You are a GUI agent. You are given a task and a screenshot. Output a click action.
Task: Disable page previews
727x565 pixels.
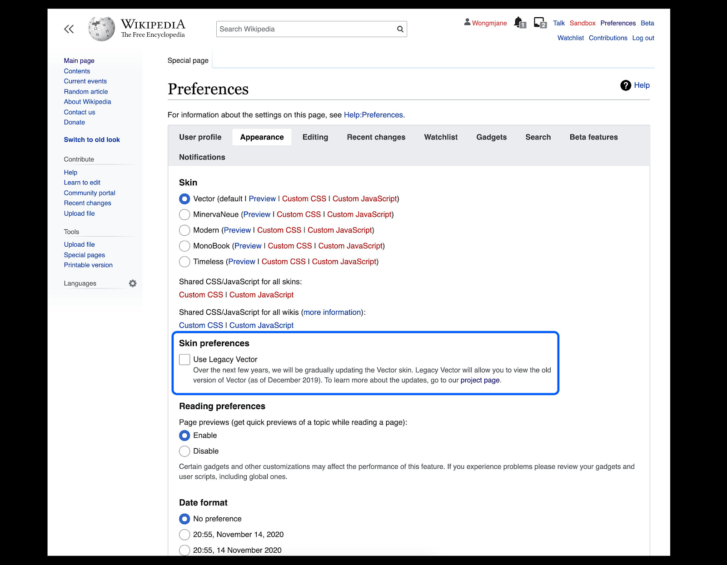(x=184, y=451)
